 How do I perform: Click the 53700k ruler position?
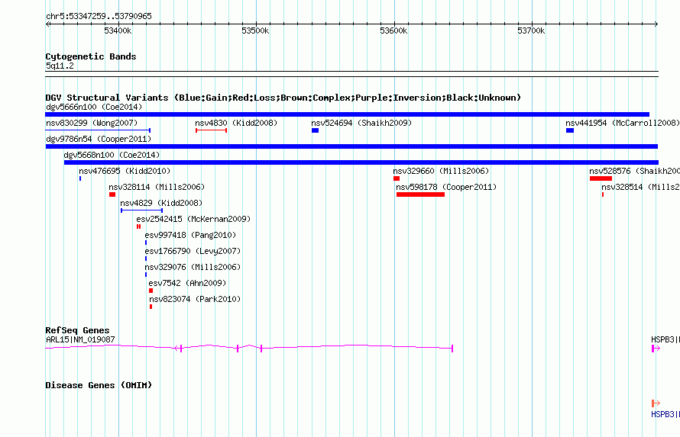(531, 31)
